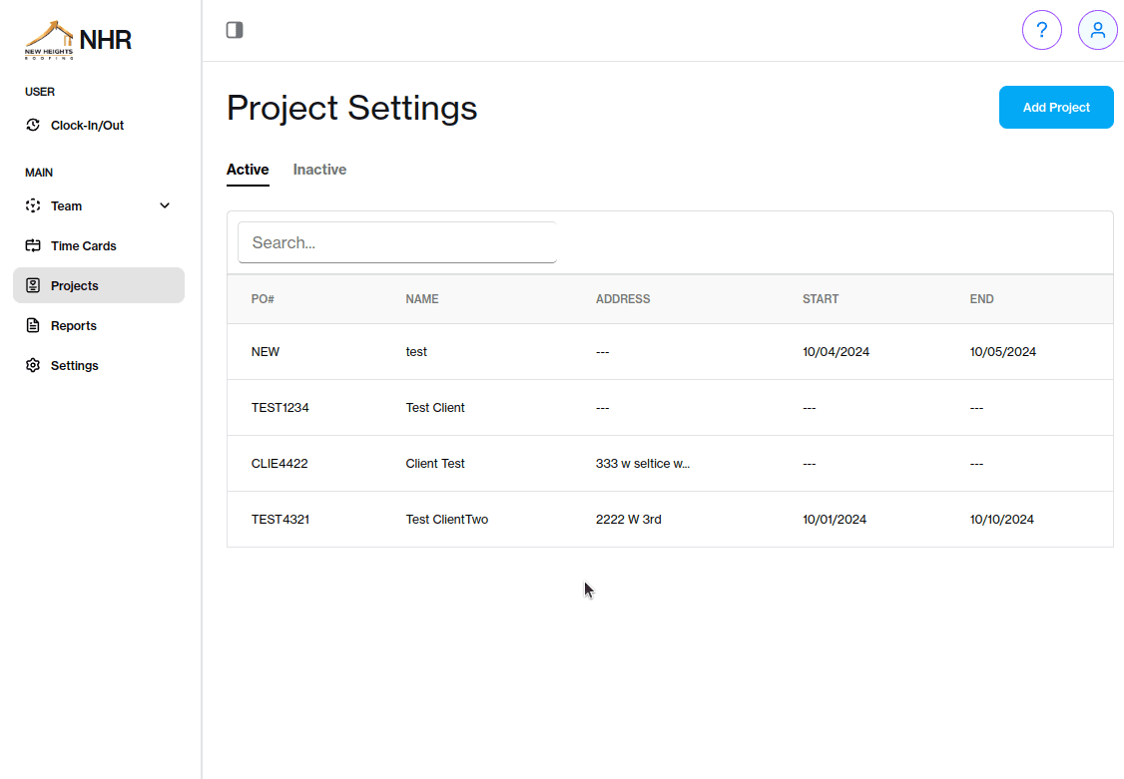
Task: Open Settings using the gear icon
Action: (31, 365)
